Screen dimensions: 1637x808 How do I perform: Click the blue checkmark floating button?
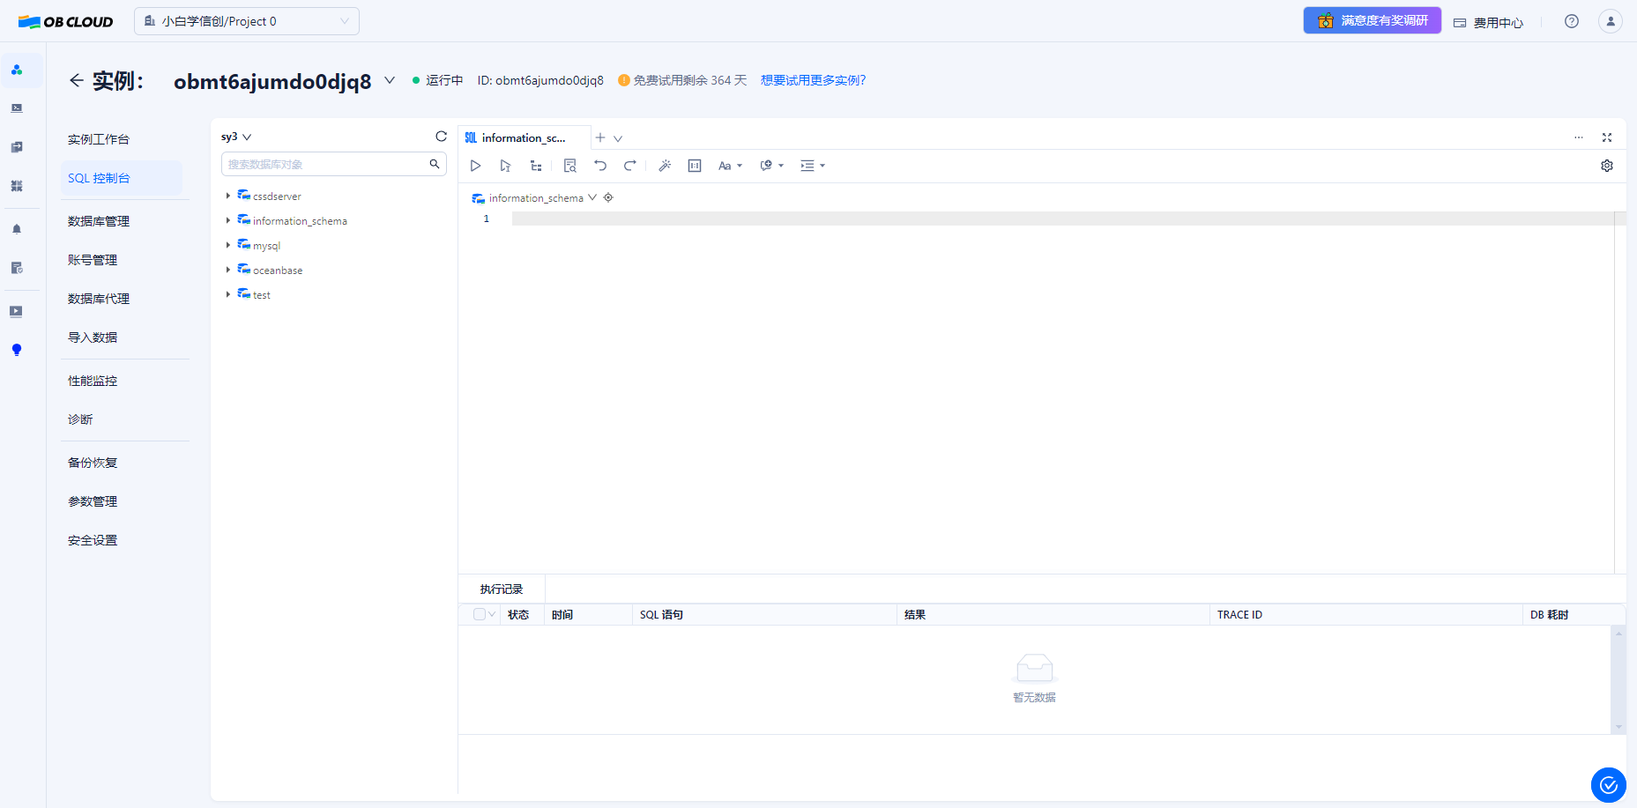(x=1609, y=785)
